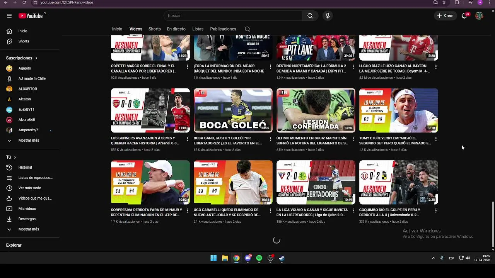Click the YouTube logo
Screen dimensions: 495x278
pos(31,16)
